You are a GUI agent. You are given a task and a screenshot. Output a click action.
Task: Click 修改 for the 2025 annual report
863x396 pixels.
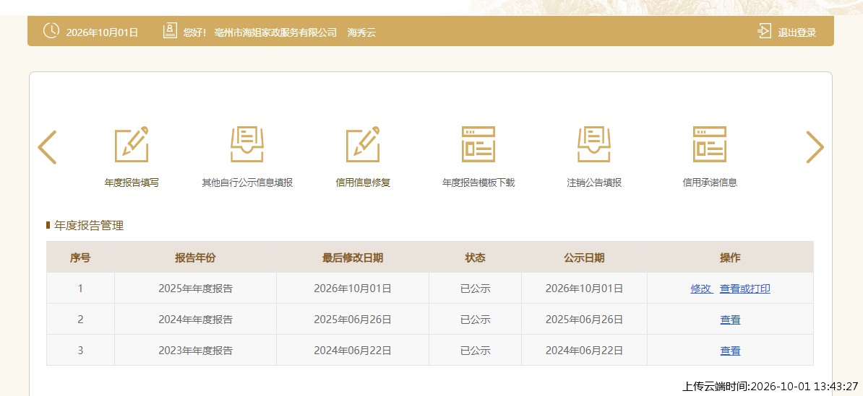tap(700, 289)
